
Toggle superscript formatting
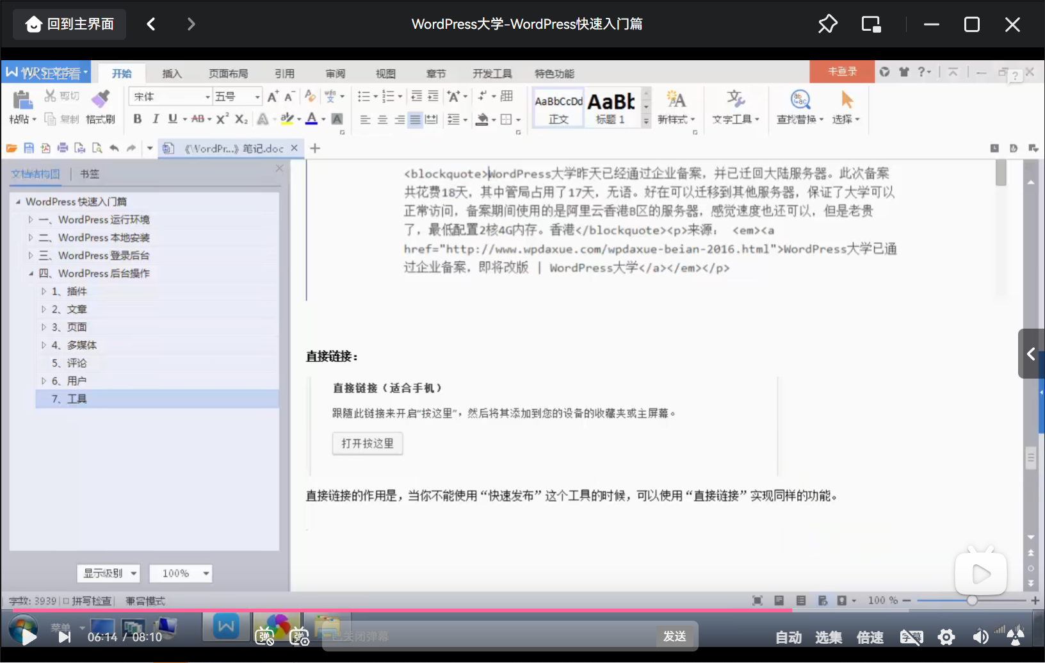tap(222, 119)
